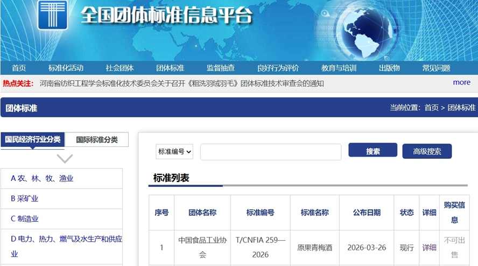Screen dimensions: 478x266
Task: Expand the chevron below the classification tabs
Action: pyautogui.click(x=65, y=158)
